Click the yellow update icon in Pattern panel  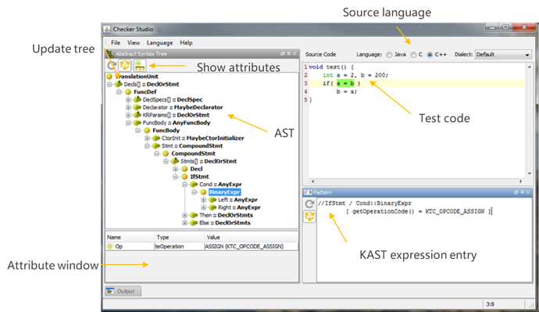[309, 217]
